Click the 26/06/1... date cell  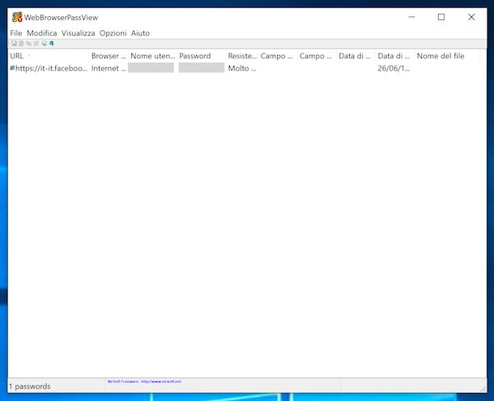point(394,68)
